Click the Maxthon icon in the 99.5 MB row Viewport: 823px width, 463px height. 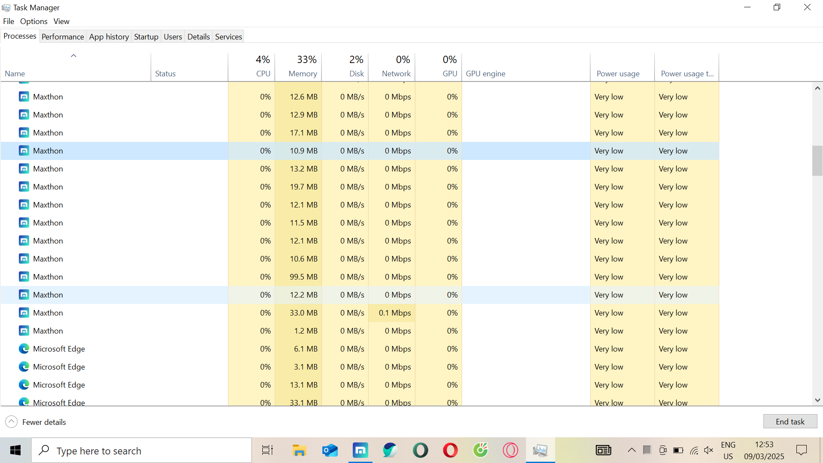[x=24, y=277]
